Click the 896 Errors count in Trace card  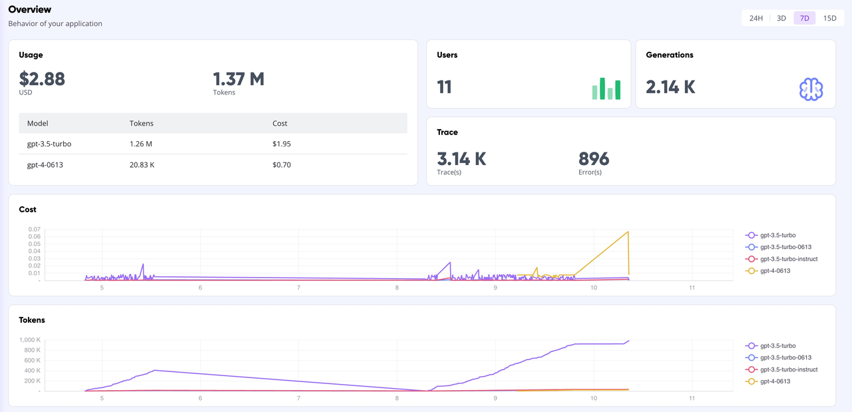593,159
